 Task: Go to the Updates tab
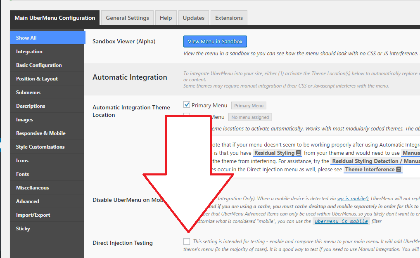coord(193,18)
